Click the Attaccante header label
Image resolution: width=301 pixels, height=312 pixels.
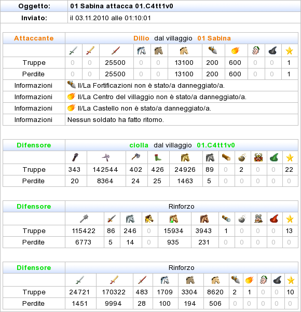click(x=34, y=38)
